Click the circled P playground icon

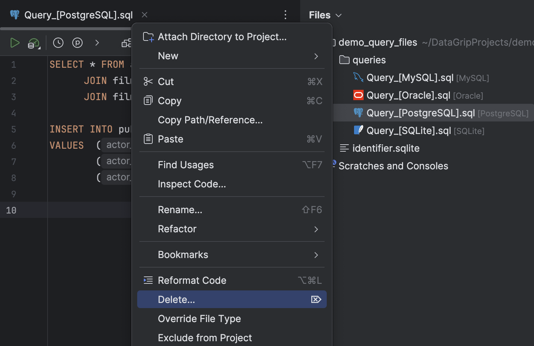click(77, 43)
